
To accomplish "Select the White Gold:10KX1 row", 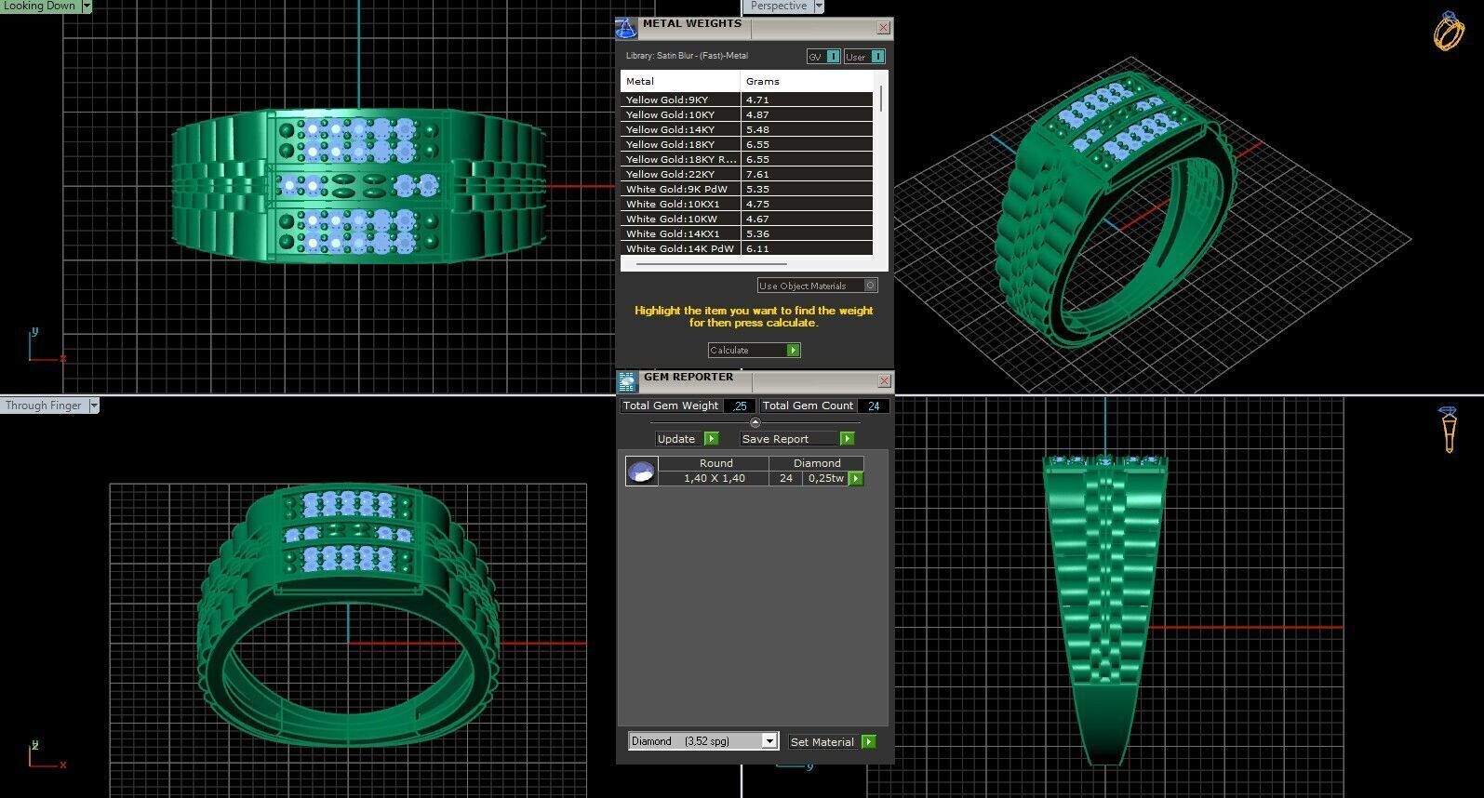I will [x=747, y=204].
